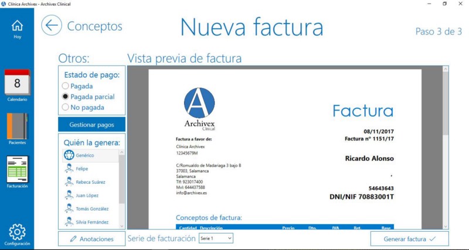Open Anotaciones button

[x=91, y=239]
